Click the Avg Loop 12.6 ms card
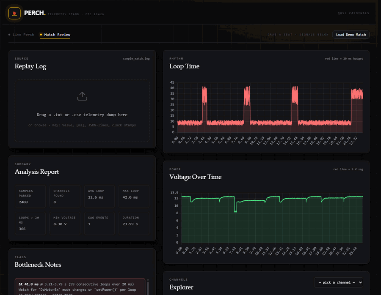Image resolution: width=381 pixels, height=295 pixels. [99, 196]
